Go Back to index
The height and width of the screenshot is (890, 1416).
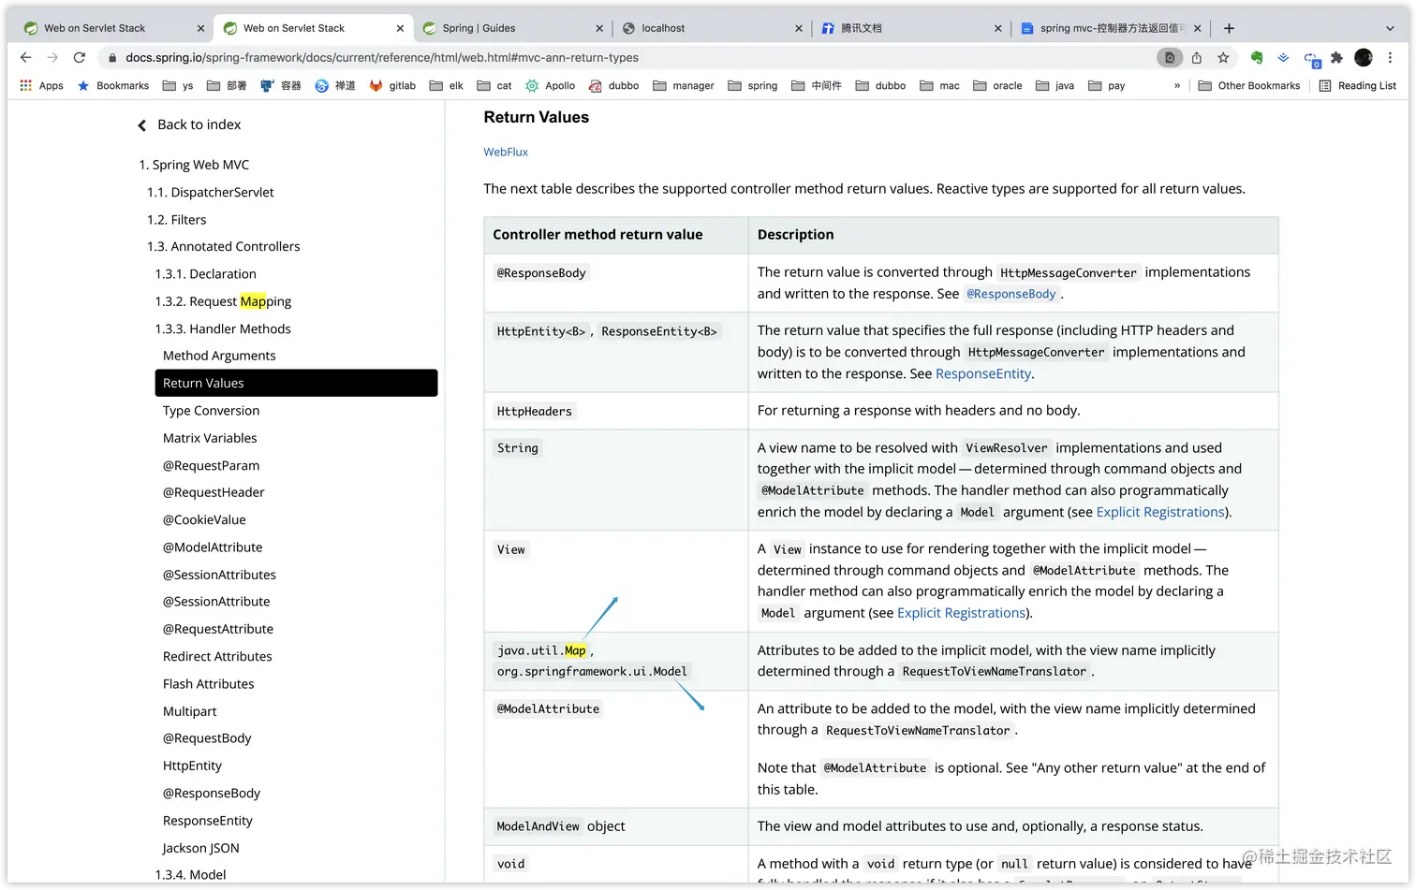point(190,124)
